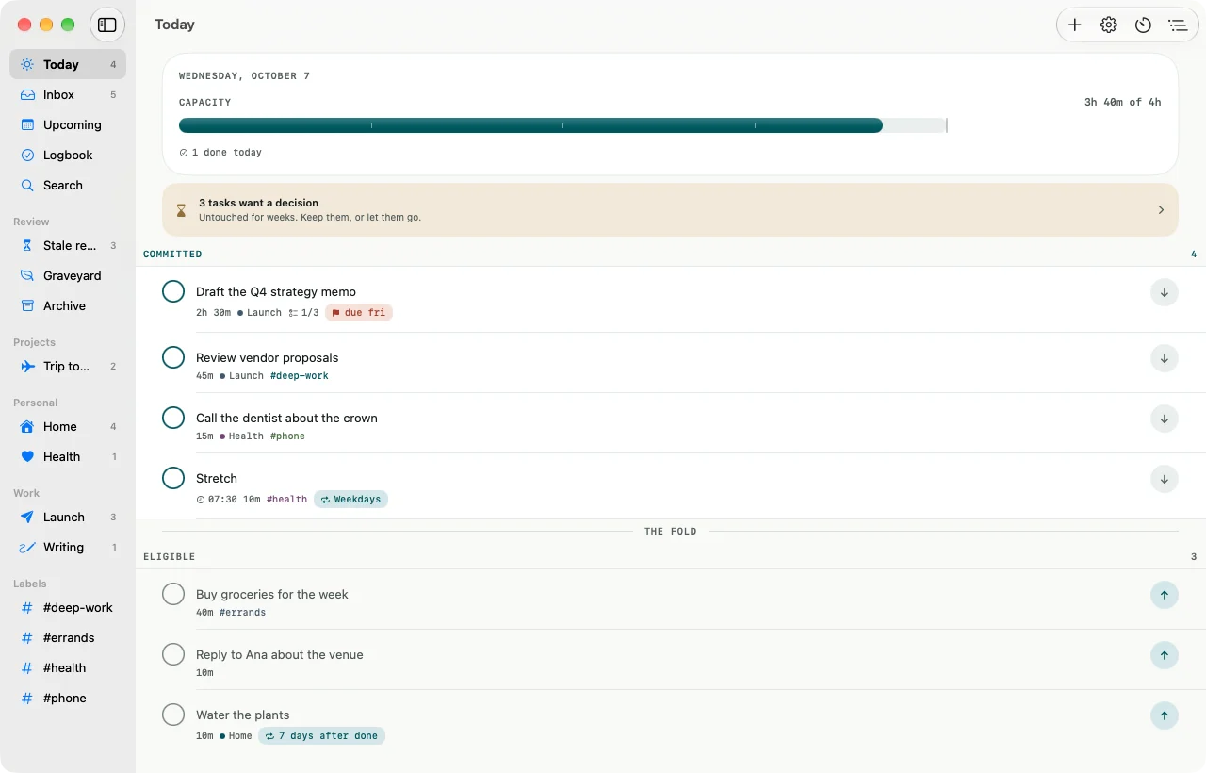Mark Water the plants as done

pos(173,715)
